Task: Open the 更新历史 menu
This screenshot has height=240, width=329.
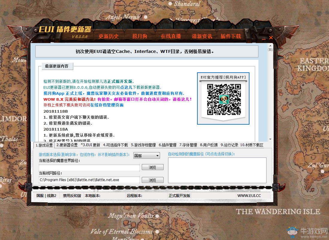Action: pos(109,36)
